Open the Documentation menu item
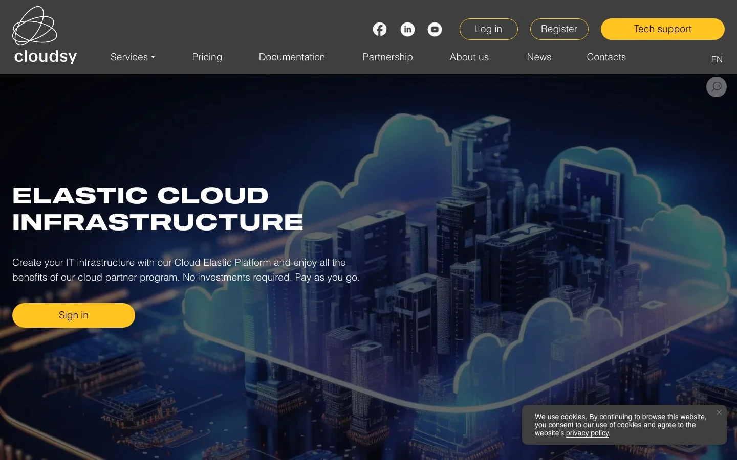Viewport: 737px width, 460px height. point(292,57)
